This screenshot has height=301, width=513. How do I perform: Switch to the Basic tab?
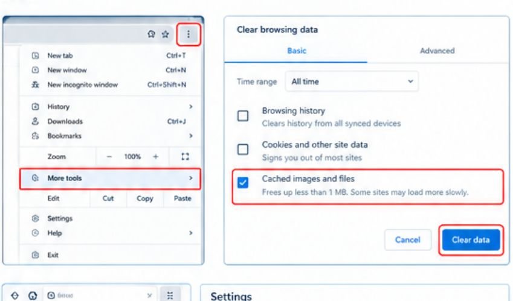point(297,51)
